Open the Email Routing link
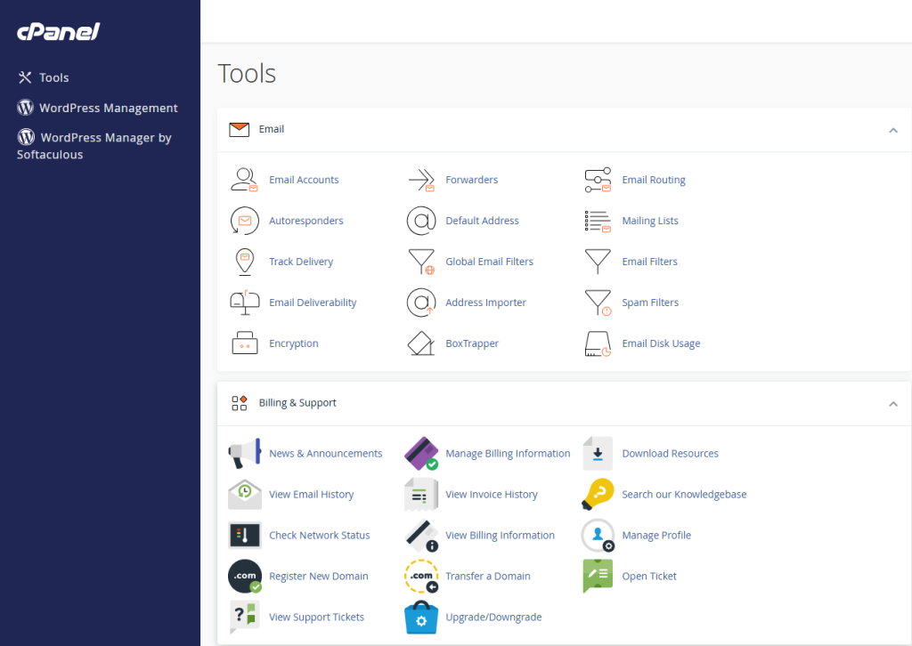Image resolution: width=912 pixels, height=646 pixels. click(x=653, y=180)
